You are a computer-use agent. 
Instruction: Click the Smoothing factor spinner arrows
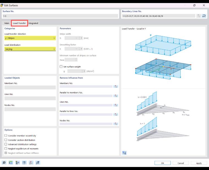(x=79, y=49)
